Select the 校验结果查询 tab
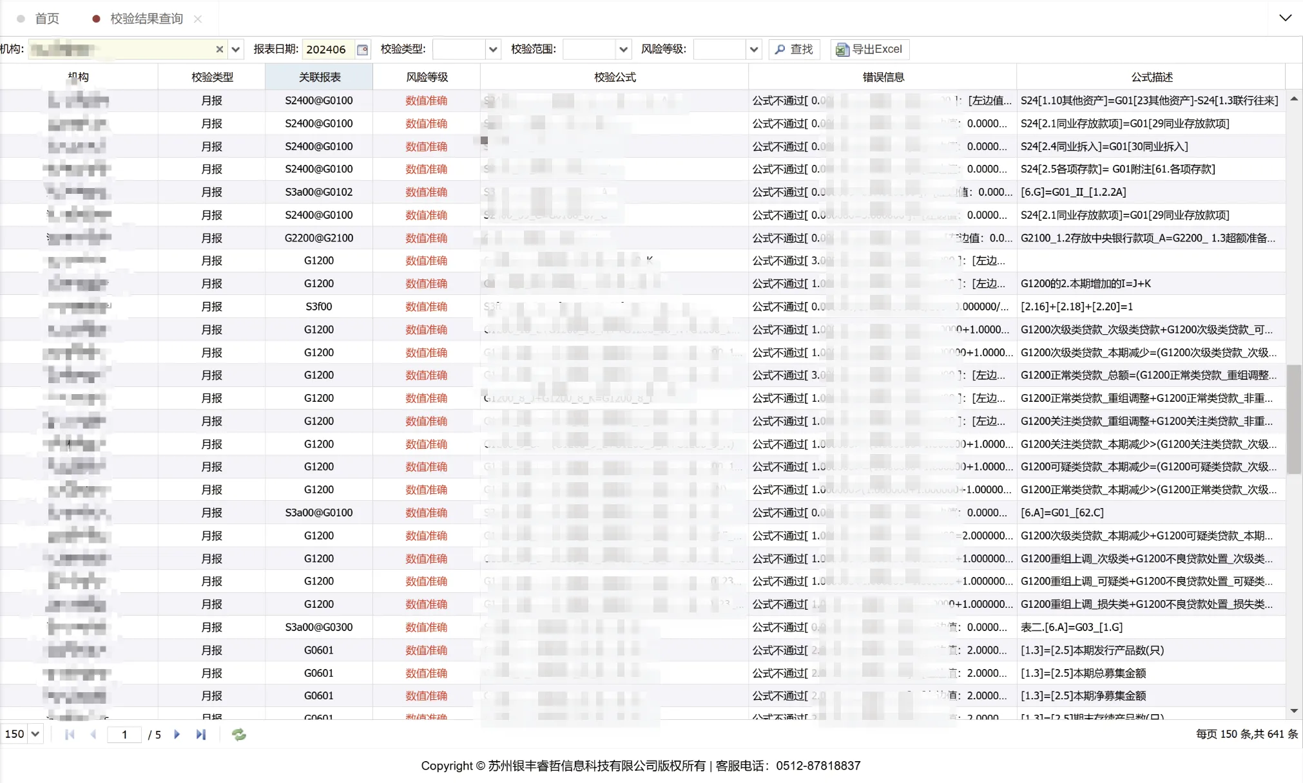The height and width of the screenshot is (783, 1303). point(146,19)
